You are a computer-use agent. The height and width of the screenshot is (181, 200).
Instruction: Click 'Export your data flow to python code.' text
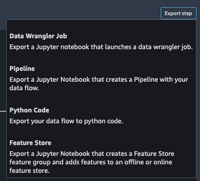click(66, 121)
